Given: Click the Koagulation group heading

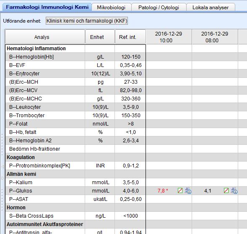Looking at the screenshot, I should [x=21, y=157].
